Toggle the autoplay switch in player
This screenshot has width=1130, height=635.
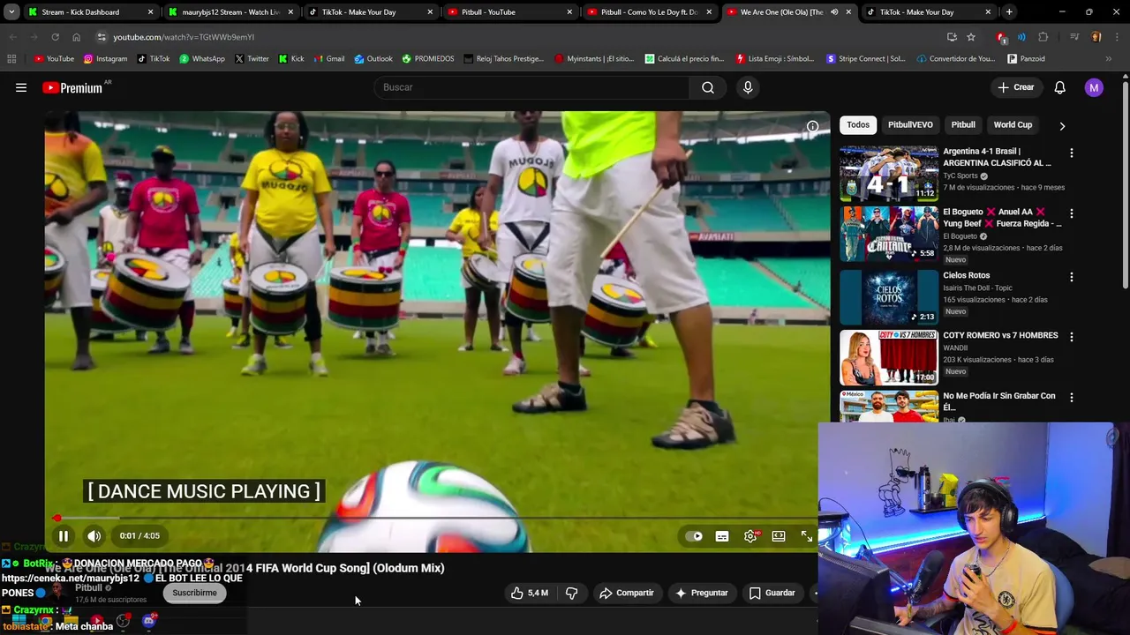tap(695, 535)
